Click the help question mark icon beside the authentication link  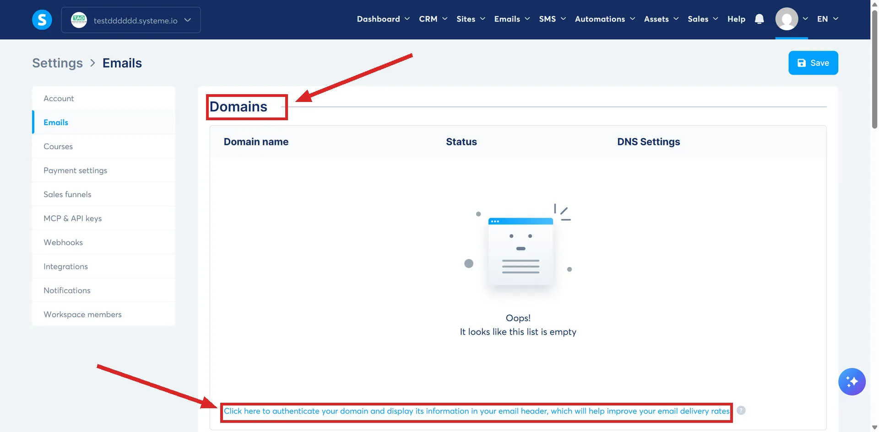741,411
